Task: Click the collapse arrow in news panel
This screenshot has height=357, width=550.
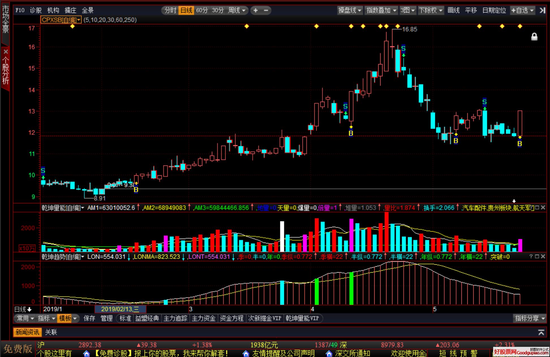Action: [x=541, y=332]
